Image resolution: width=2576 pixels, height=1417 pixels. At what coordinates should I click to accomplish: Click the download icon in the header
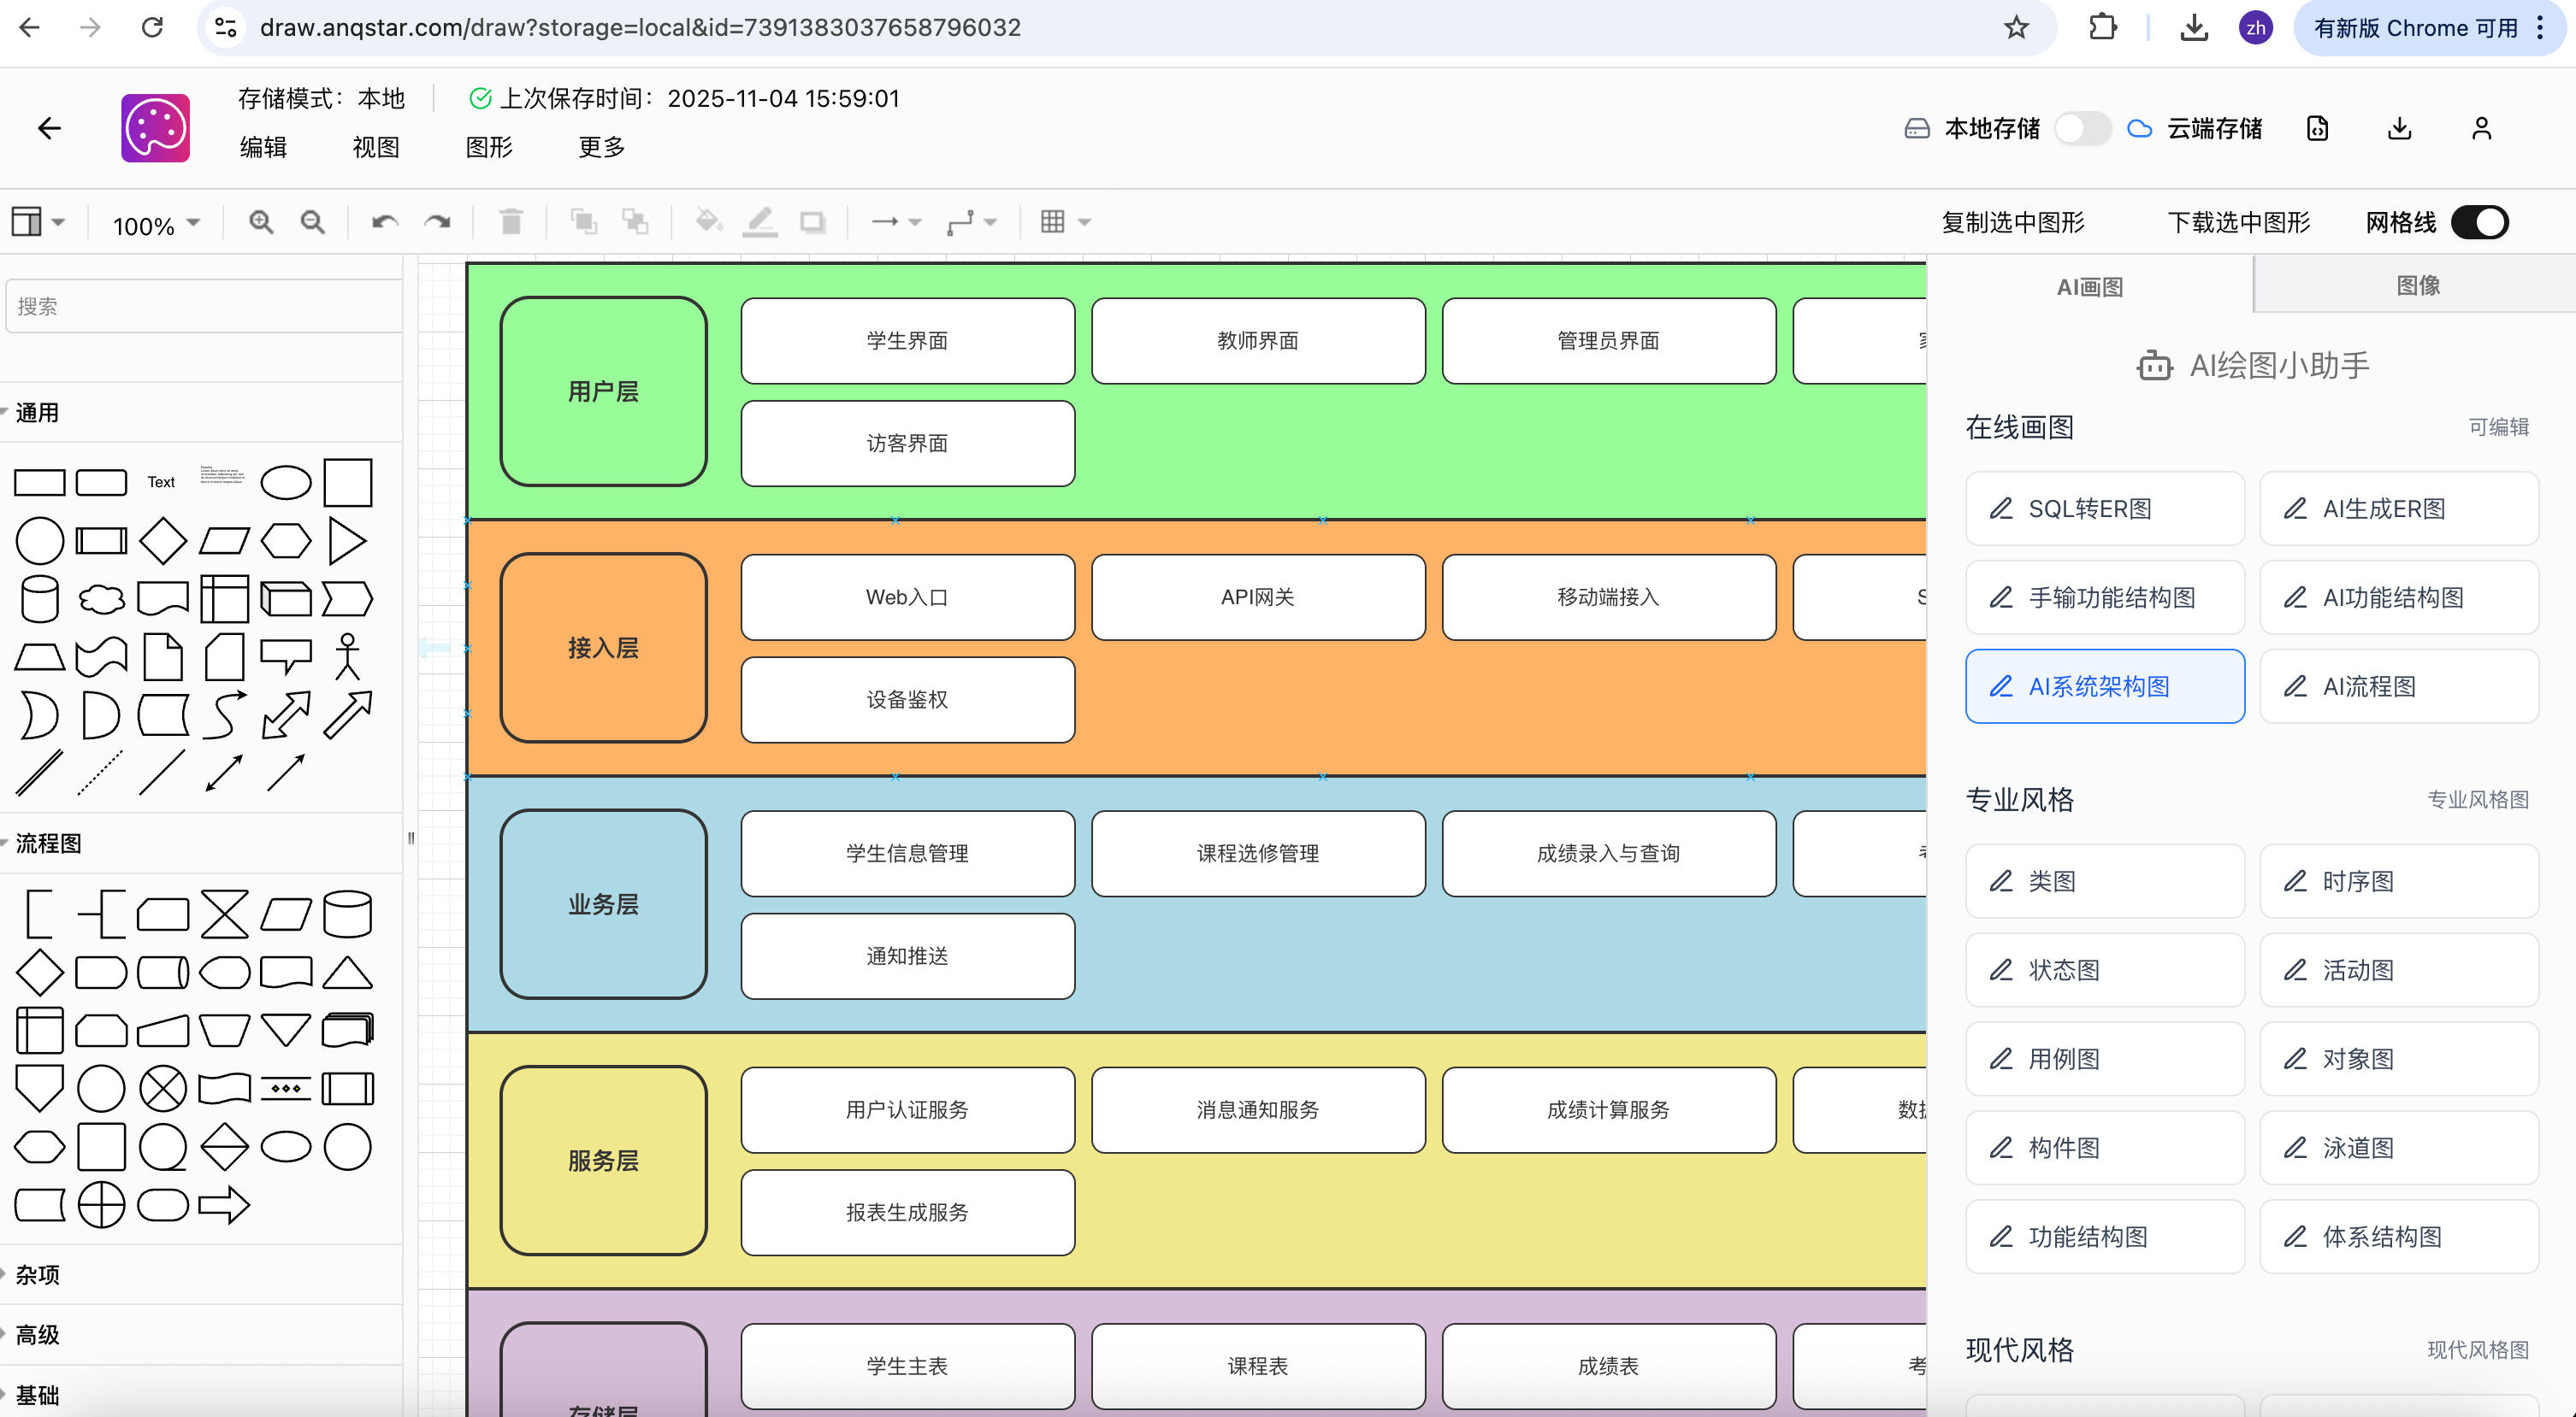[2399, 129]
